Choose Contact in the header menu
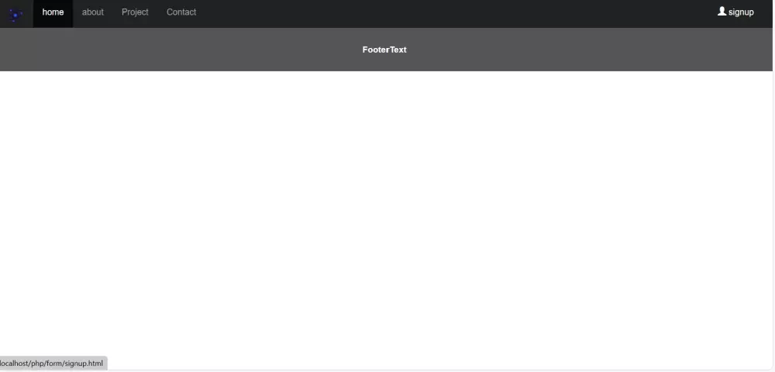Image resolution: width=775 pixels, height=372 pixels. 181,12
